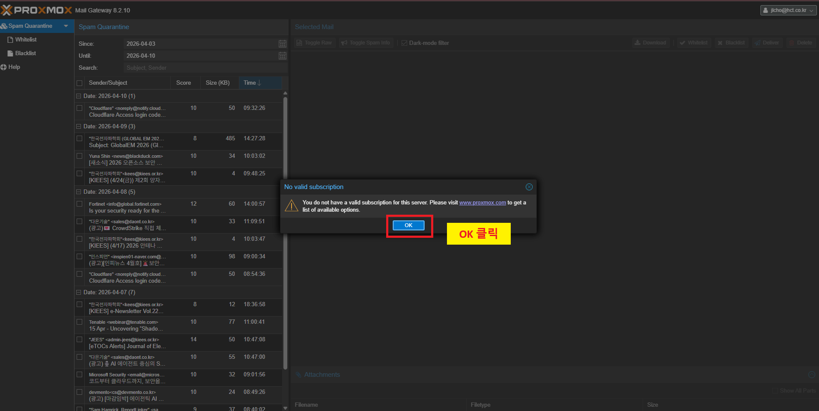Click the Deliver toolbar button

click(767, 43)
